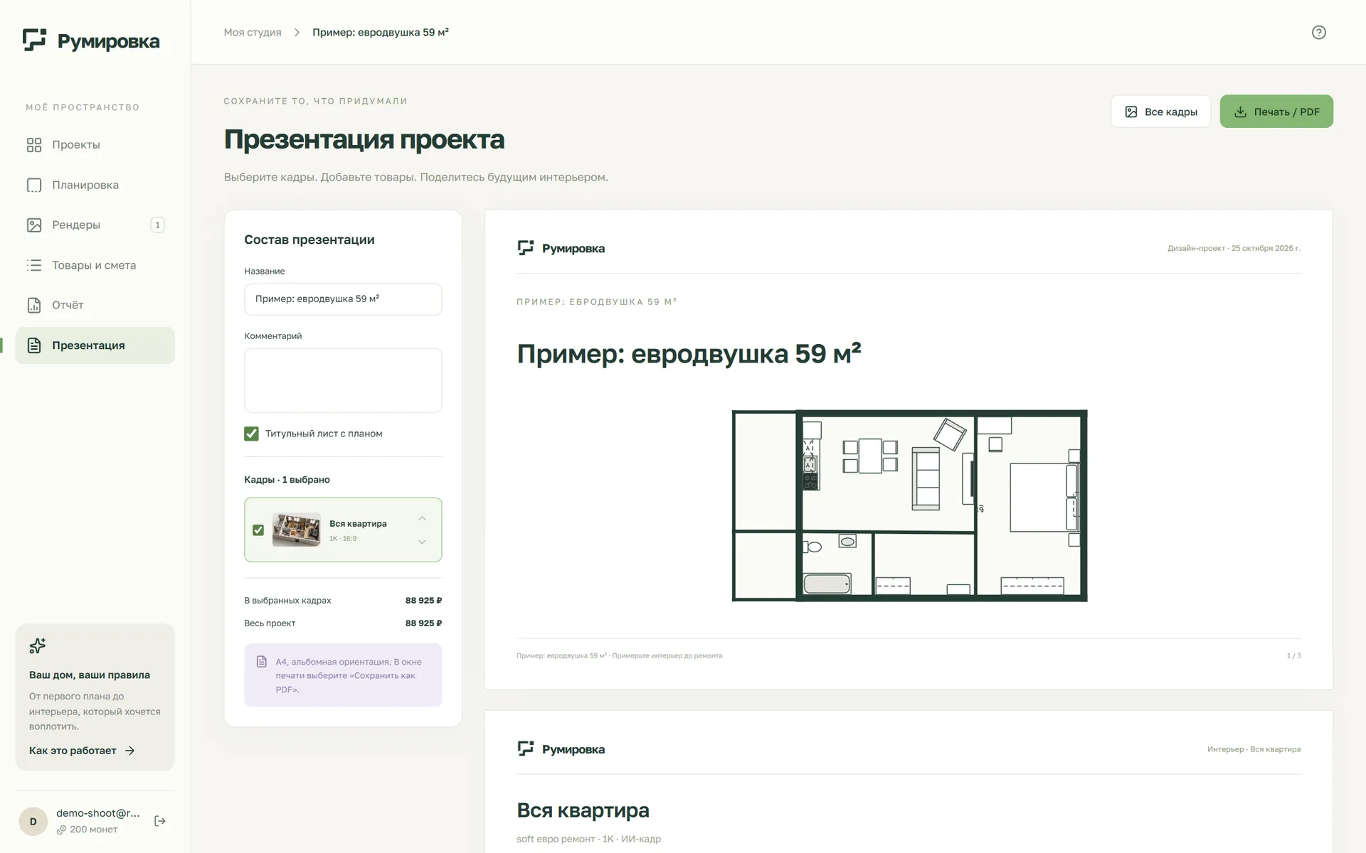This screenshot has width=1366, height=853.
Task: Uncheck the Вся квартира frame checkbox
Action: click(258, 530)
